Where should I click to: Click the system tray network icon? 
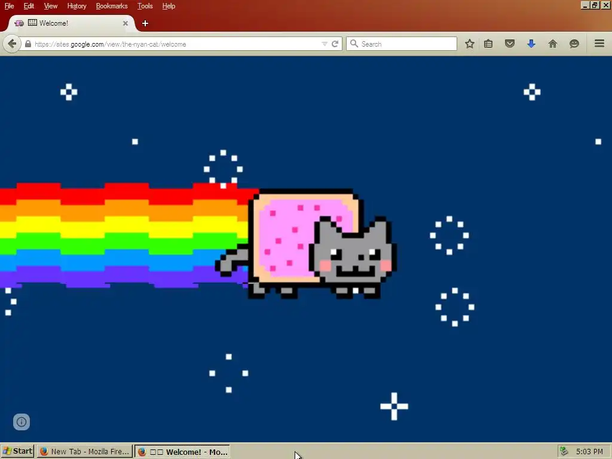pyautogui.click(x=564, y=451)
